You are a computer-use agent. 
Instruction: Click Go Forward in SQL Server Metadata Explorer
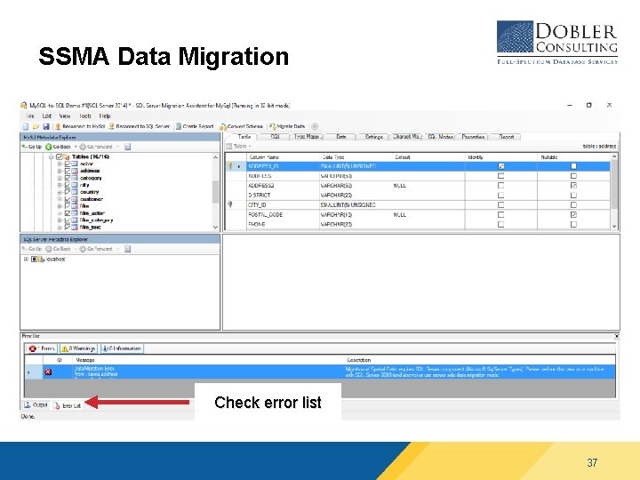(96, 249)
